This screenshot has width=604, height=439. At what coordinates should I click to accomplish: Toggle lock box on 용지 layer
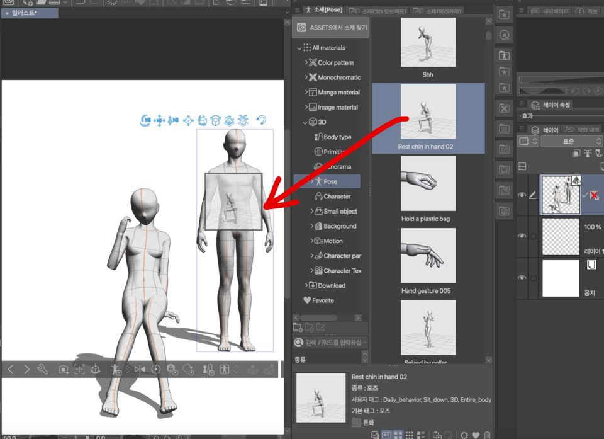click(x=533, y=278)
